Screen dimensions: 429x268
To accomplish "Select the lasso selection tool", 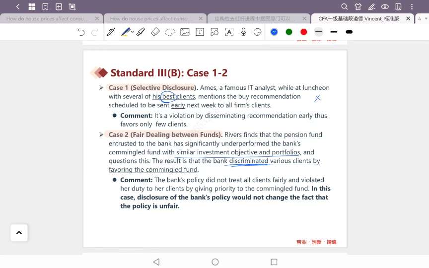I will point(170,32).
